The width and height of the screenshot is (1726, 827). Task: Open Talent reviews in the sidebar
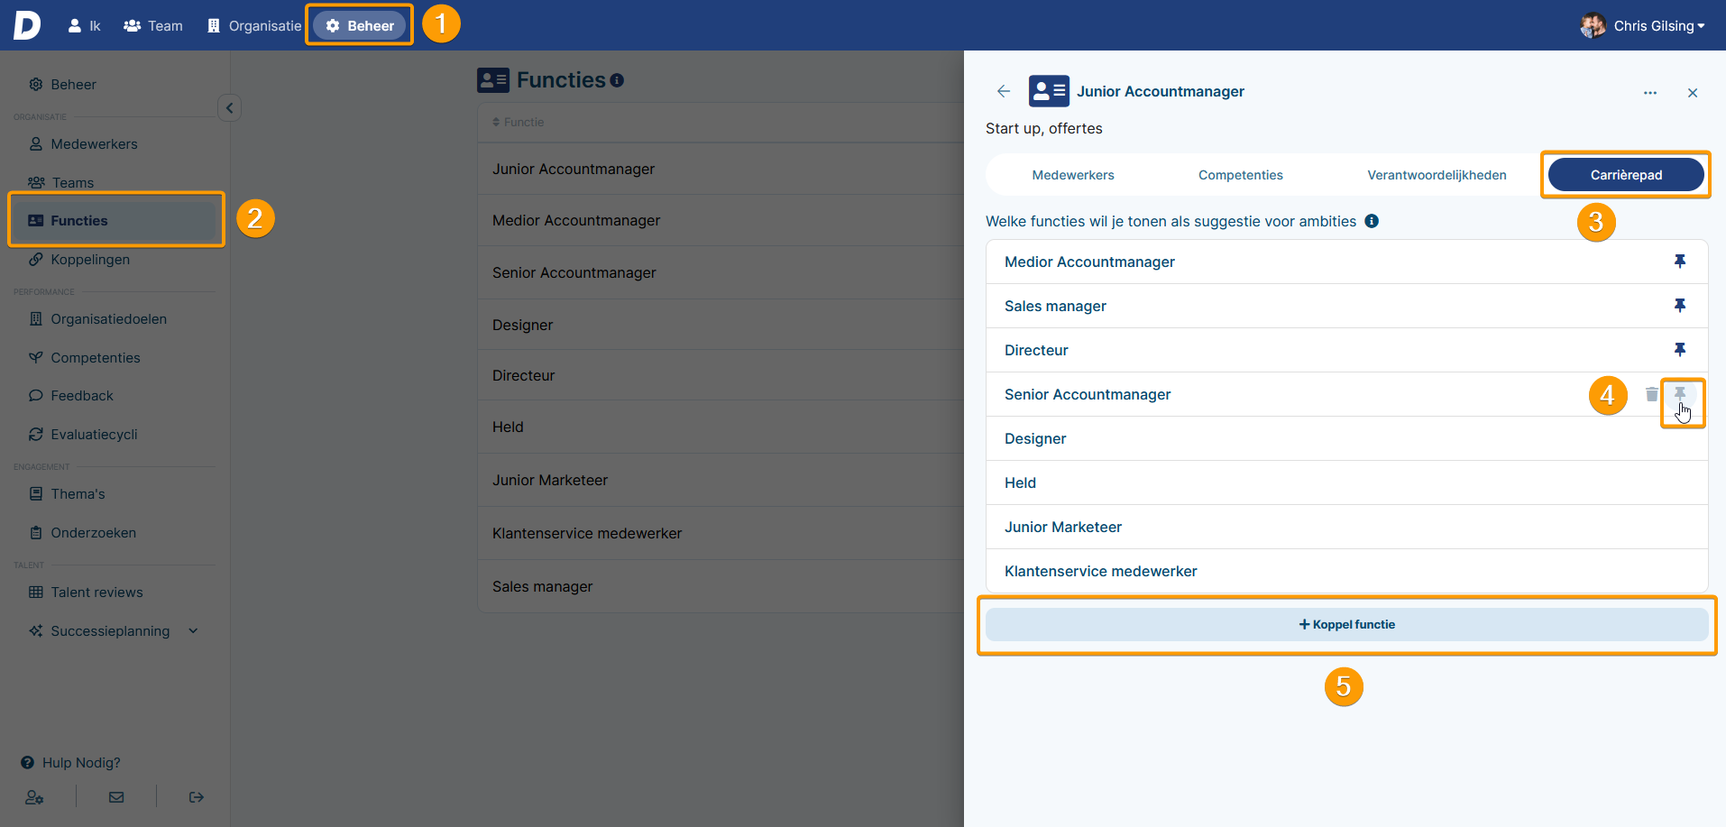tap(87, 593)
